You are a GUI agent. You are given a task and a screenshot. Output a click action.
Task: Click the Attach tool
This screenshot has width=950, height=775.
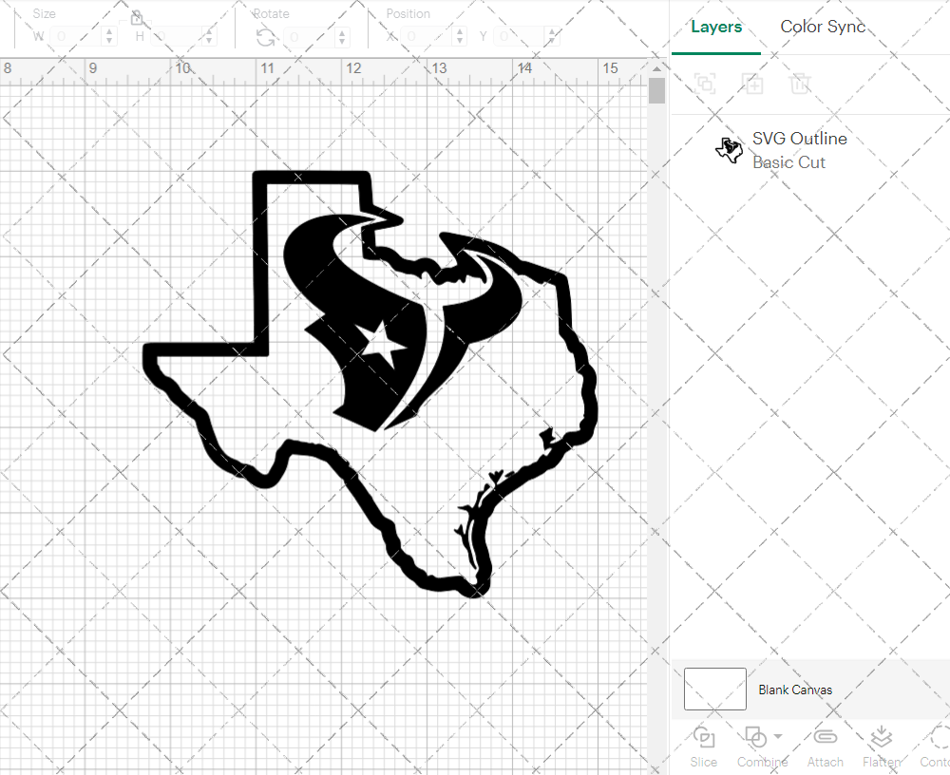(826, 747)
